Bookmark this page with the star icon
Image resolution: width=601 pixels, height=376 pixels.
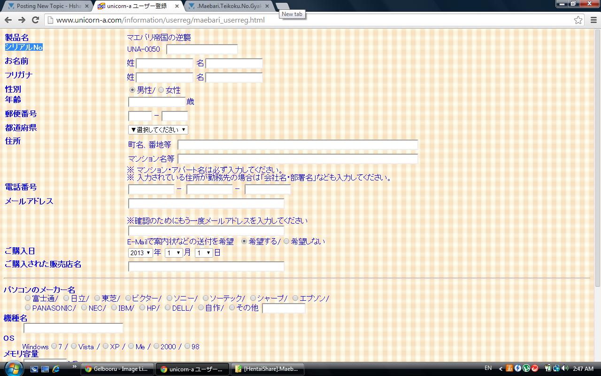pyautogui.click(x=578, y=20)
